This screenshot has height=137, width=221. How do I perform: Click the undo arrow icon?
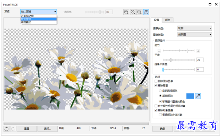coord(7,129)
